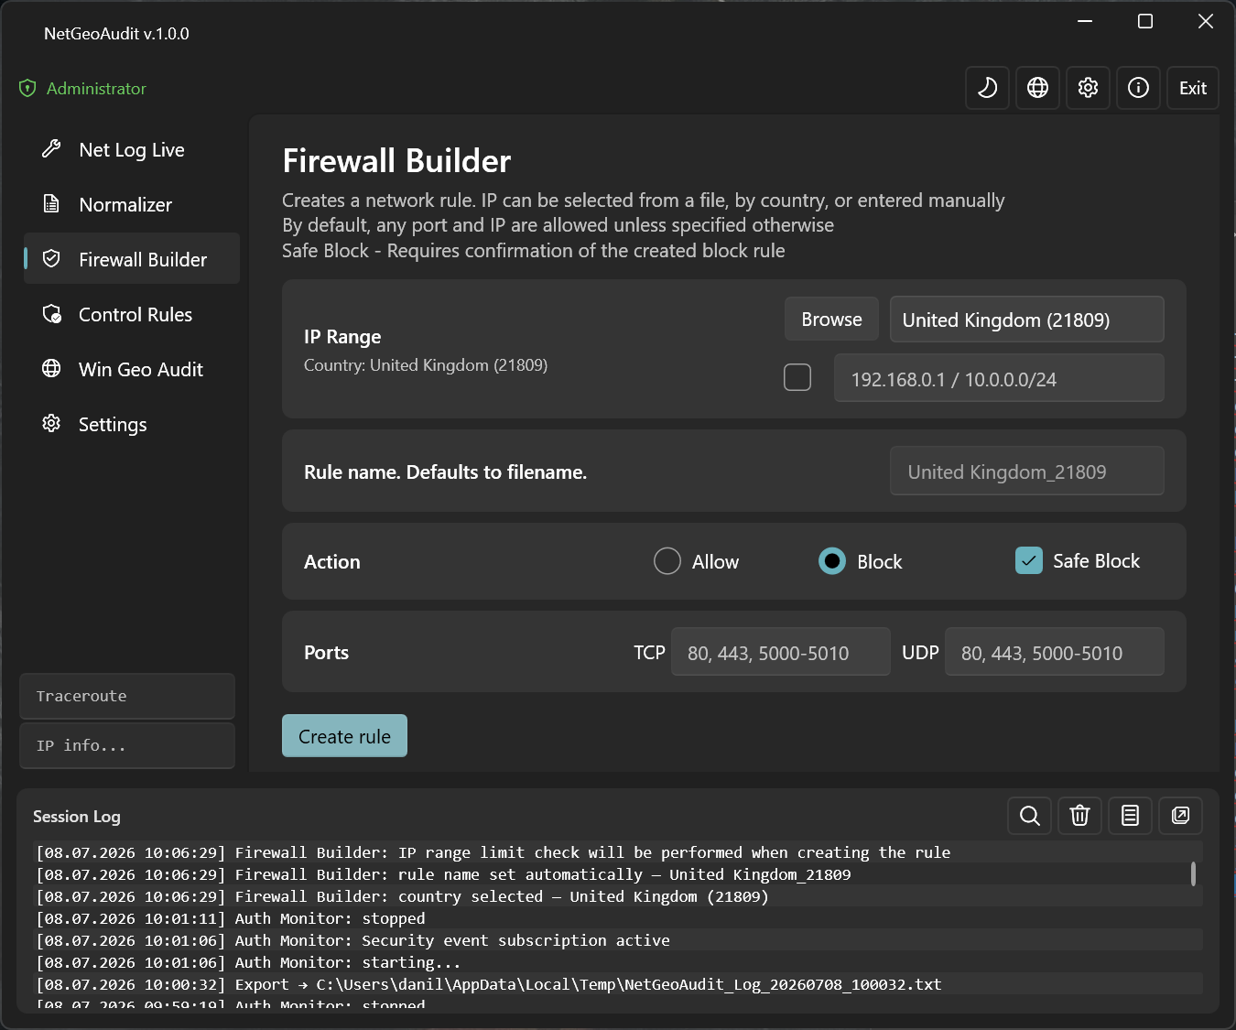Screen dimensions: 1236x1030
Task: Click the TCP ports input field
Action: click(x=780, y=652)
